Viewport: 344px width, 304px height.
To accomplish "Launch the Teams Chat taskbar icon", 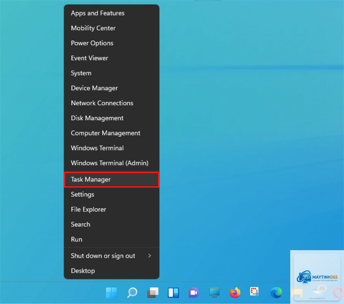I will pyautogui.click(x=193, y=292).
